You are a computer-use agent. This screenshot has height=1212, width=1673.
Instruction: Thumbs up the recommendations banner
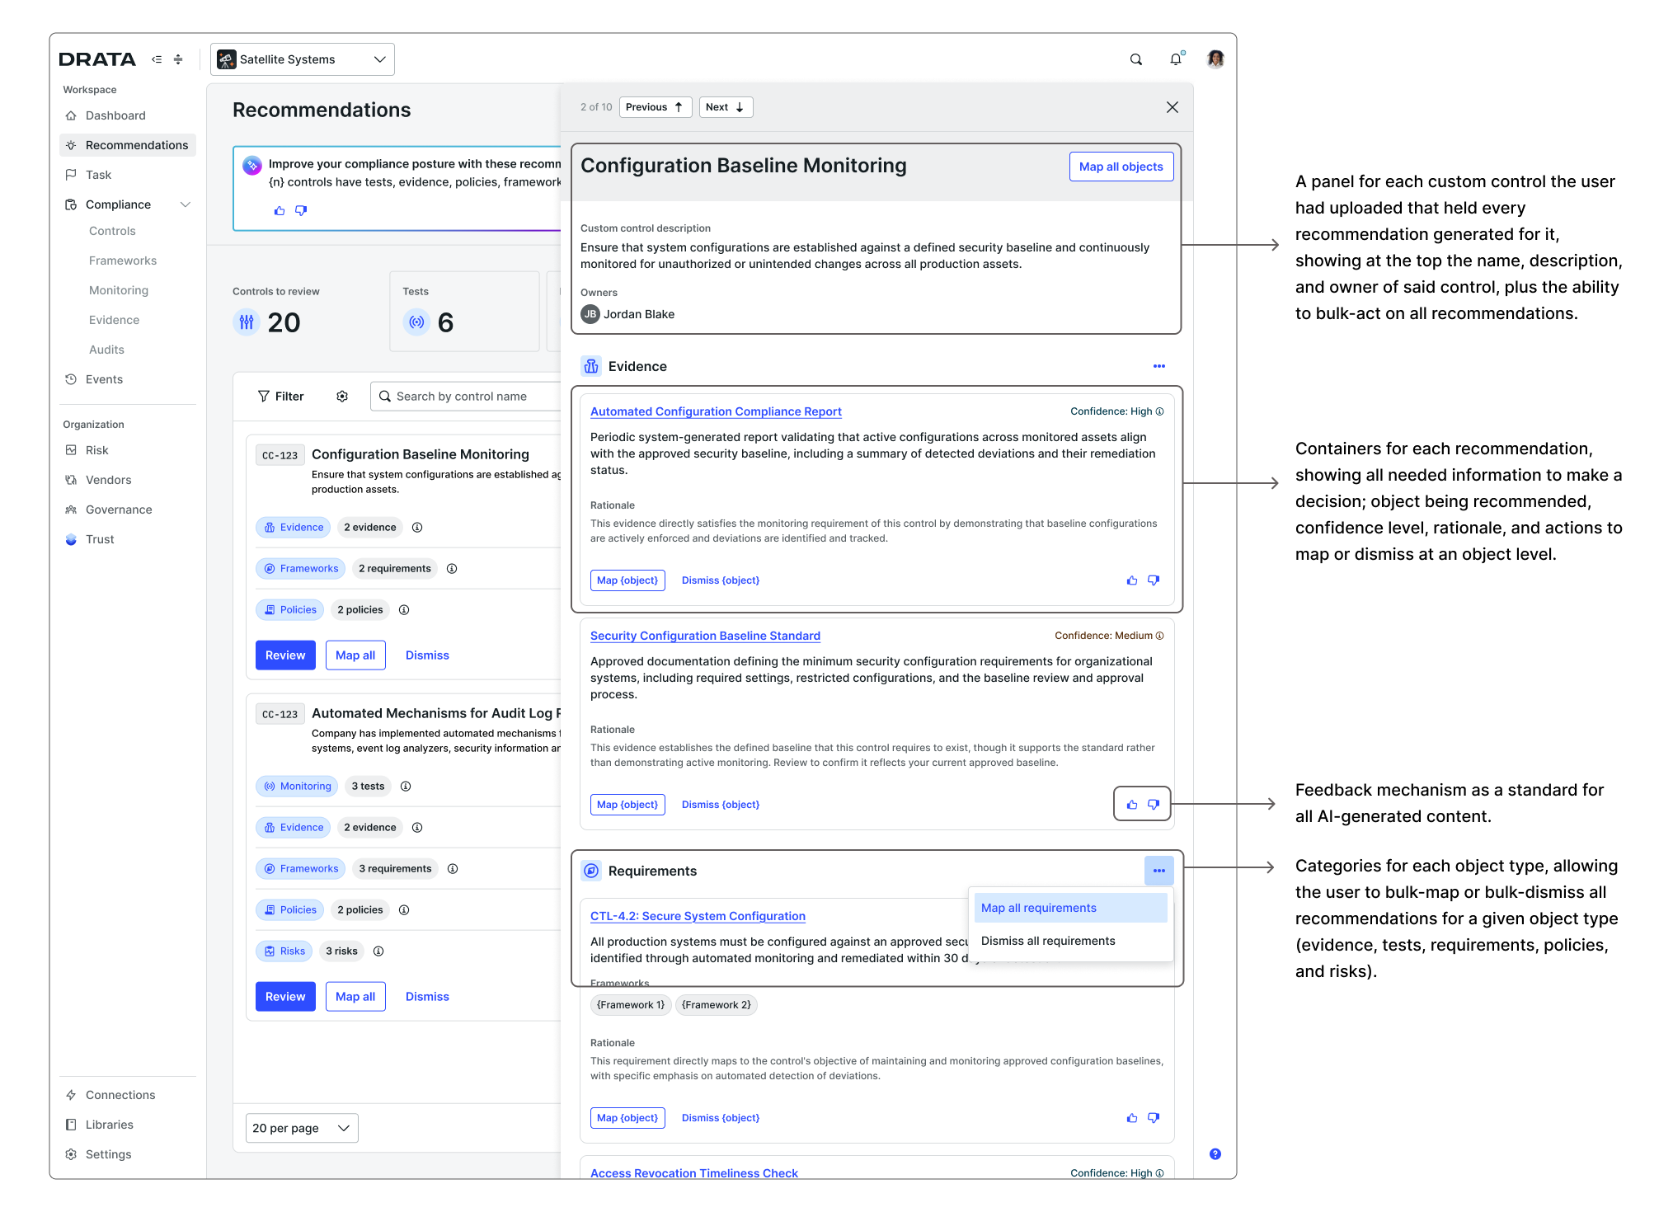point(280,211)
